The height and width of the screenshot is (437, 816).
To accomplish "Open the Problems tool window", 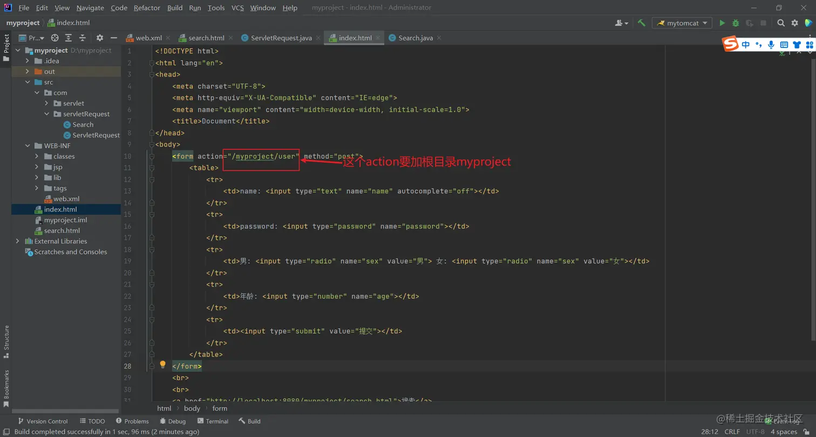I will (x=132, y=421).
